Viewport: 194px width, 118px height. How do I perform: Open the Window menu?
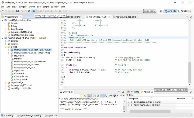55,7
